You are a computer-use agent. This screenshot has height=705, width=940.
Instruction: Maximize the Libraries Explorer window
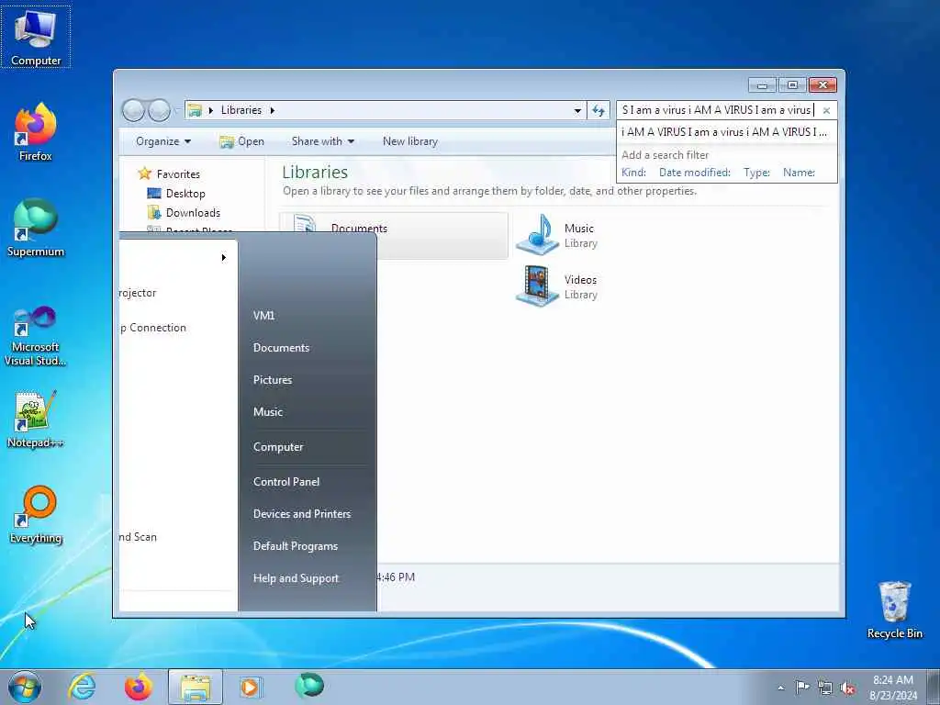[792, 85]
